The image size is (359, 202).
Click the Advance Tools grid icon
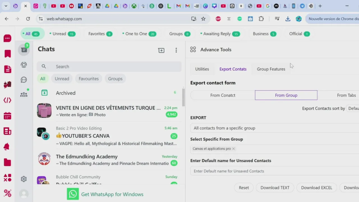click(193, 50)
